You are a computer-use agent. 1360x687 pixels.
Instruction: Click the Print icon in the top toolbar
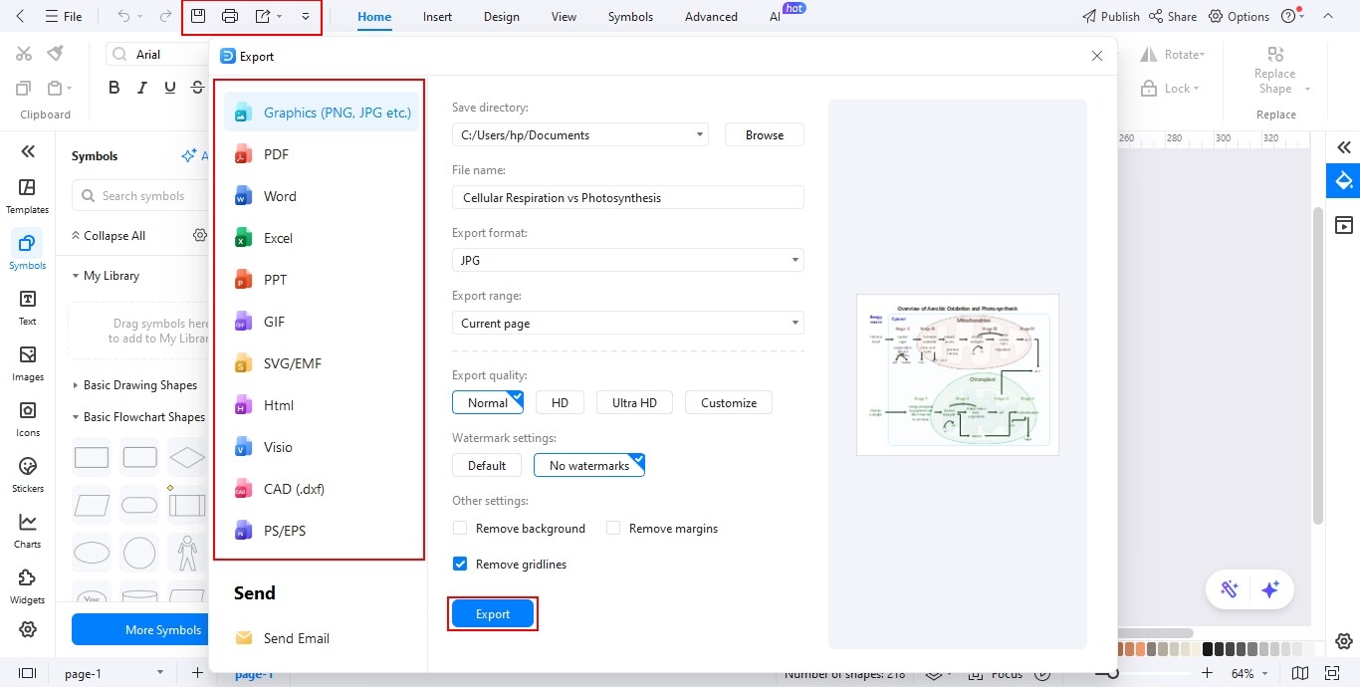230,16
